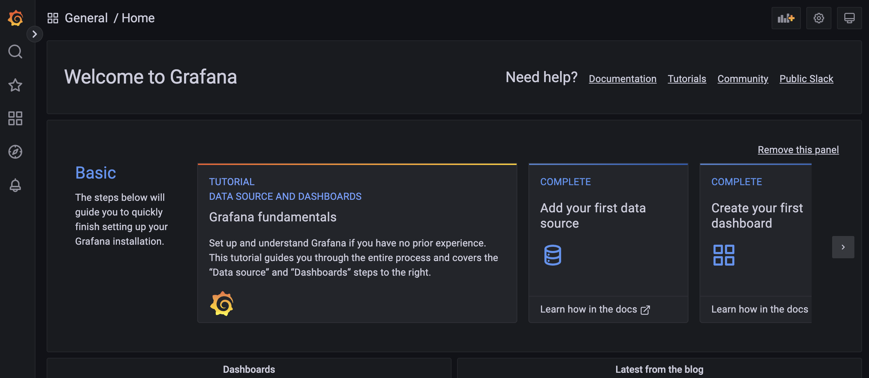The image size is (869, 378).
Task: Open the Tutorials link
Action: (x=687, y=79)
